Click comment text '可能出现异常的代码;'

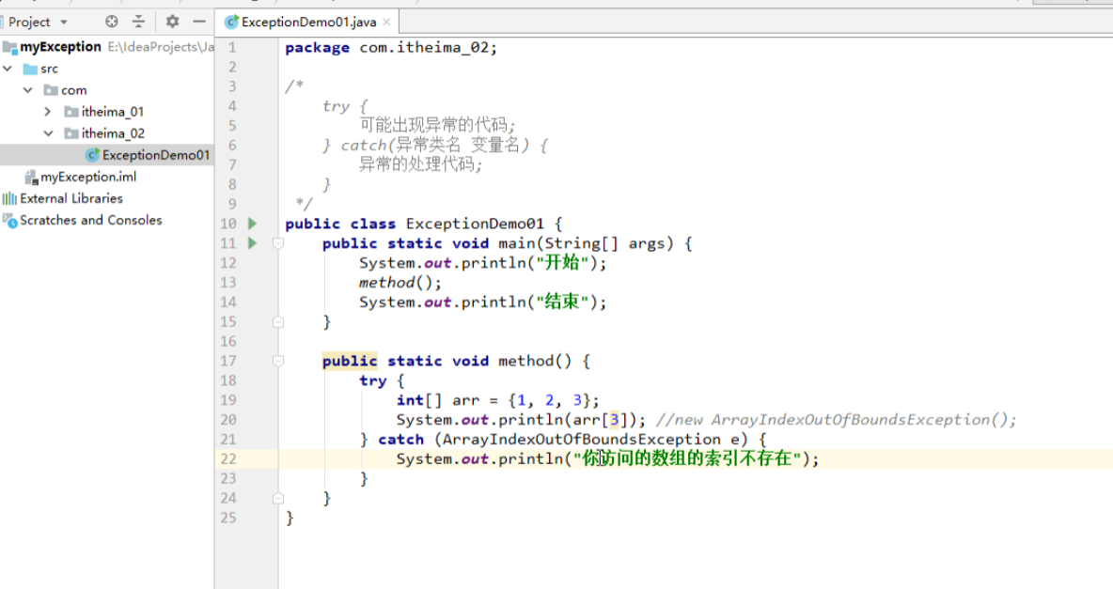(437, 126)
